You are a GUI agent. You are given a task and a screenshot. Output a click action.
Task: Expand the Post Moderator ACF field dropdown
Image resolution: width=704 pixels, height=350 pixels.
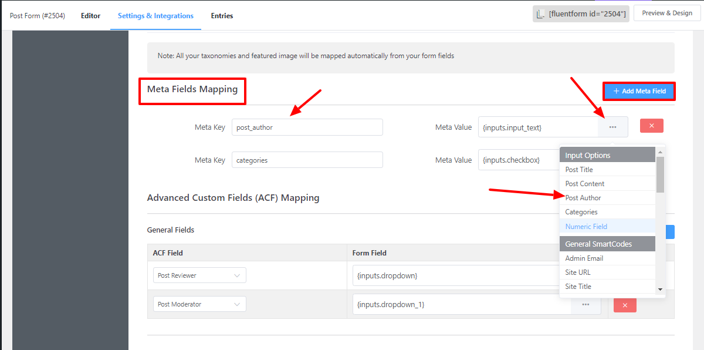(x=199, y=304)
